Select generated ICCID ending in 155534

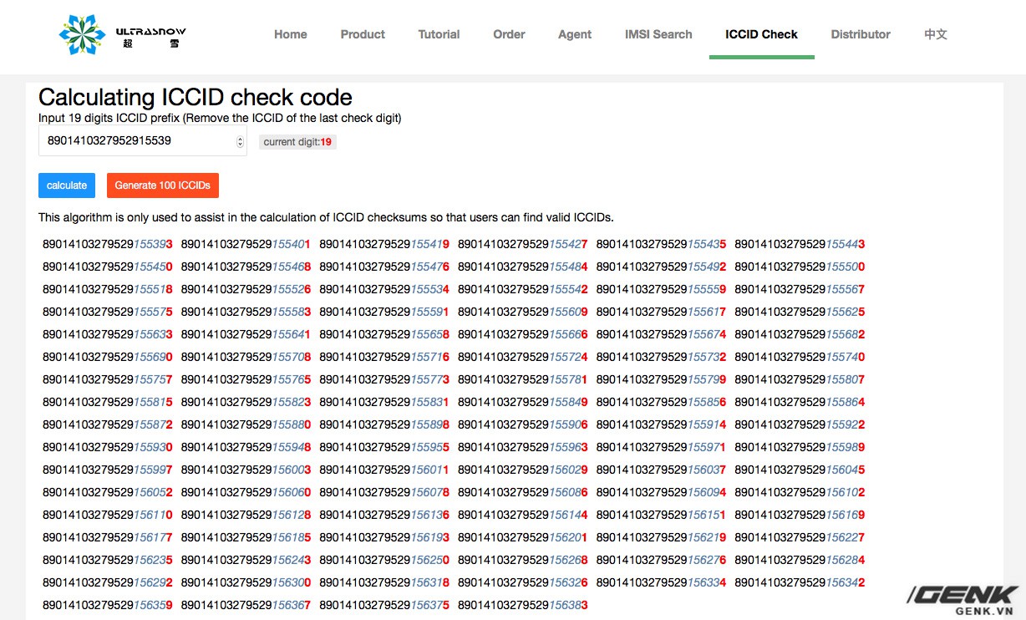coord(384,290)
